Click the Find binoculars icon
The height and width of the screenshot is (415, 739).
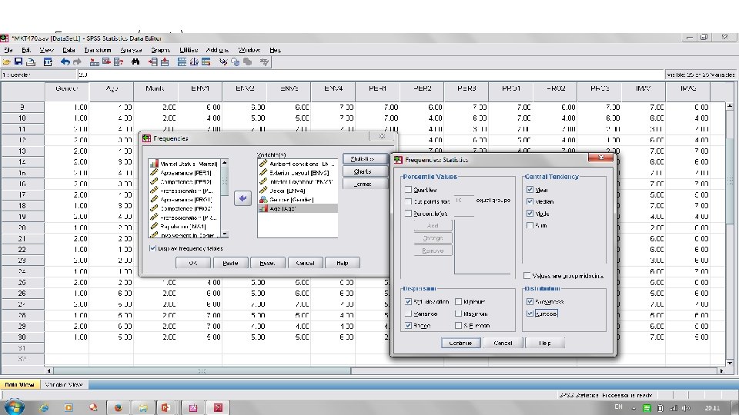135,61
